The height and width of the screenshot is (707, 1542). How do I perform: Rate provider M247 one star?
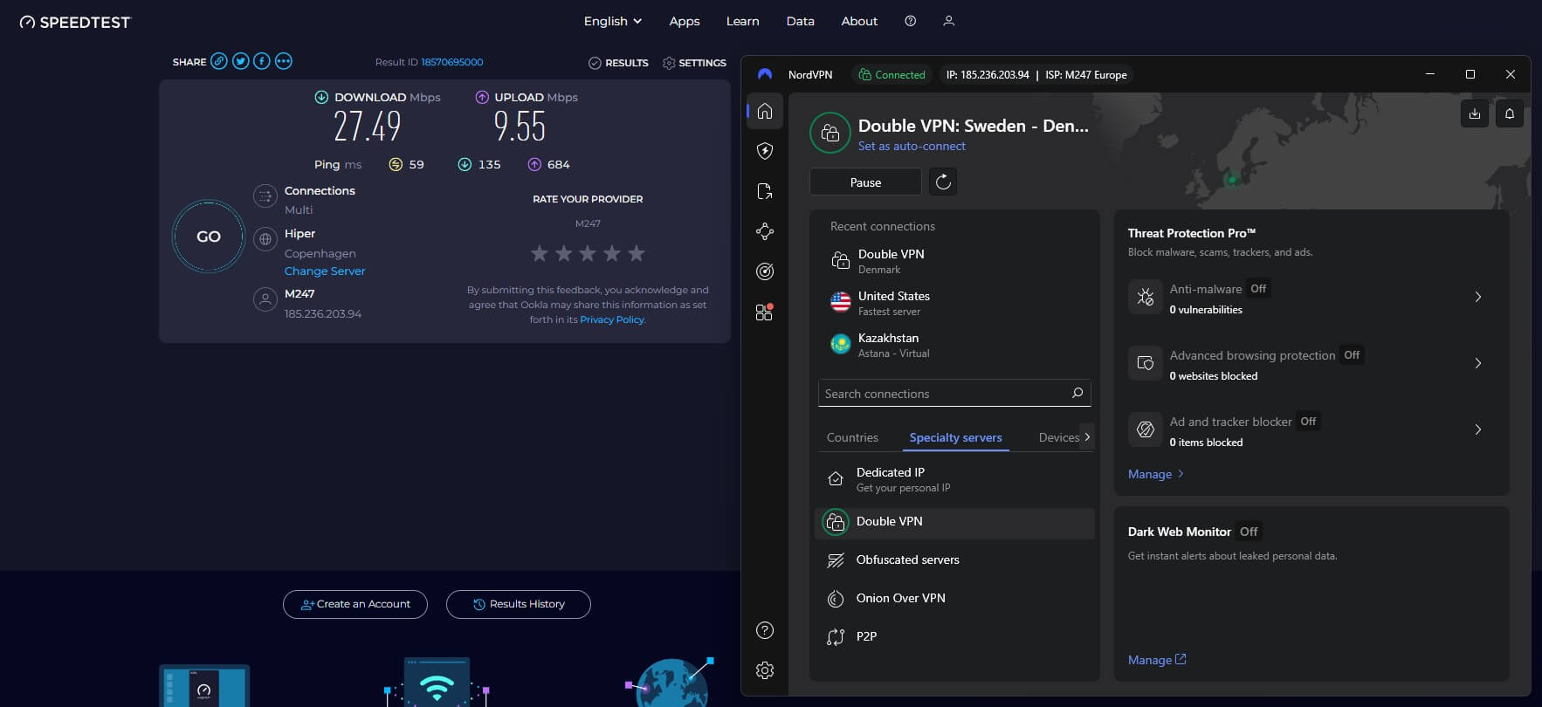click(540, 253)
